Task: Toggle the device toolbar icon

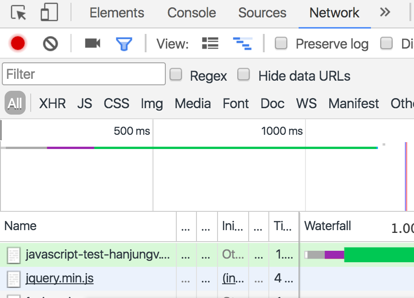Action: (x=49, y=12)
